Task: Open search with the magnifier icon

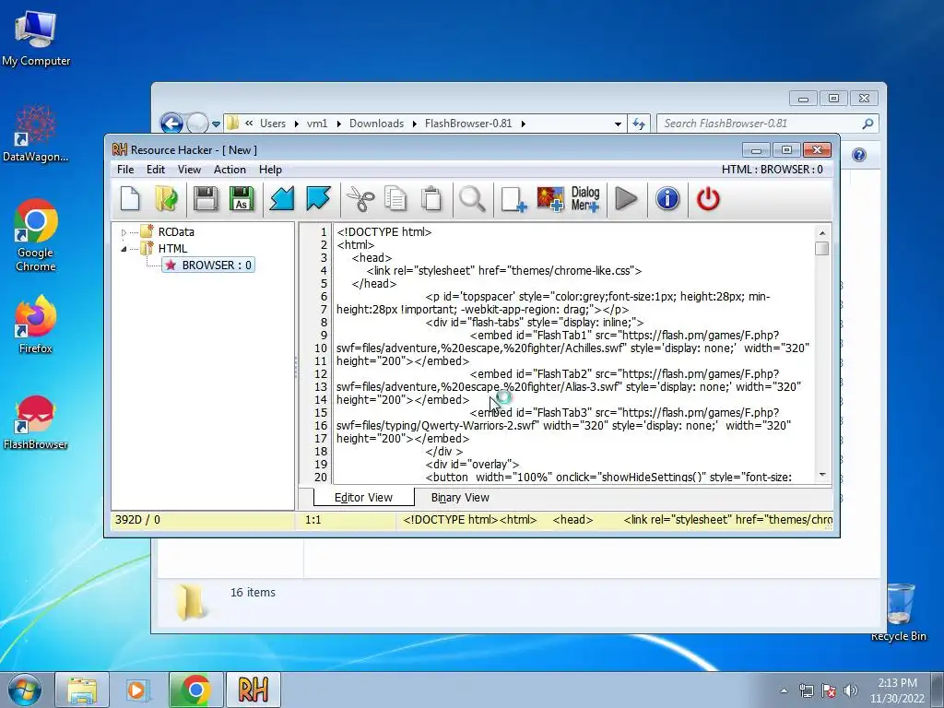Action: tap(472, 199)
